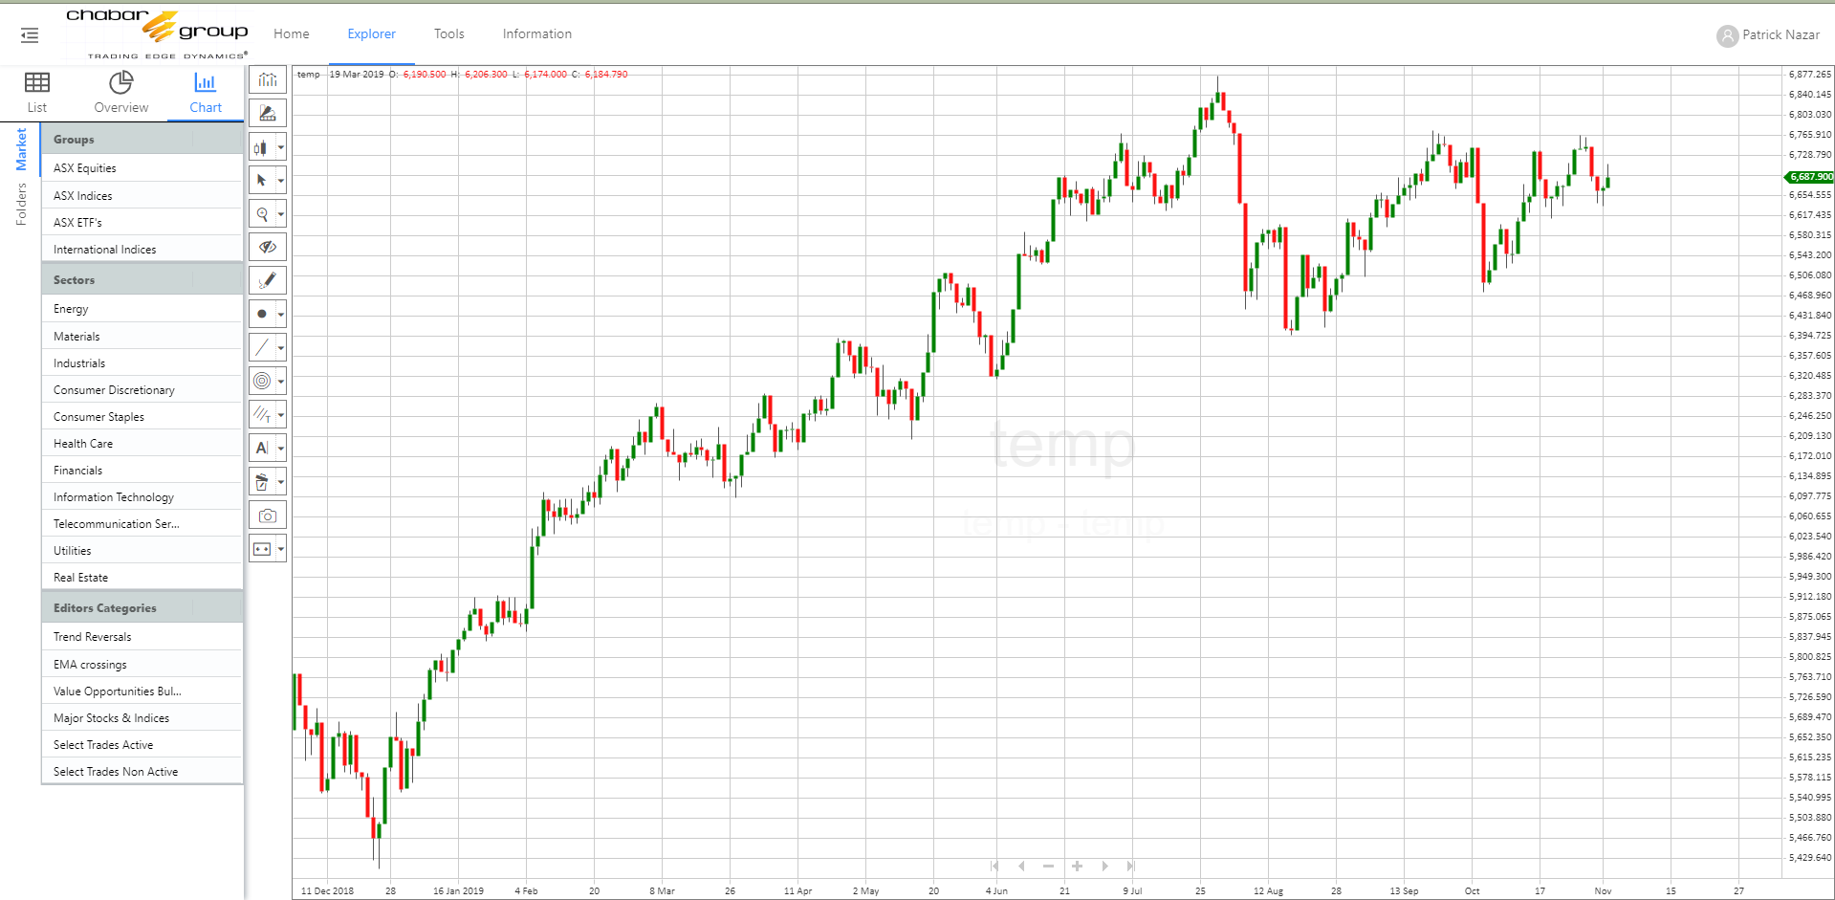Select the trend line drawing tool
Image resolution: width=1835 pixels, height=900 pixels.
[261, 347]
